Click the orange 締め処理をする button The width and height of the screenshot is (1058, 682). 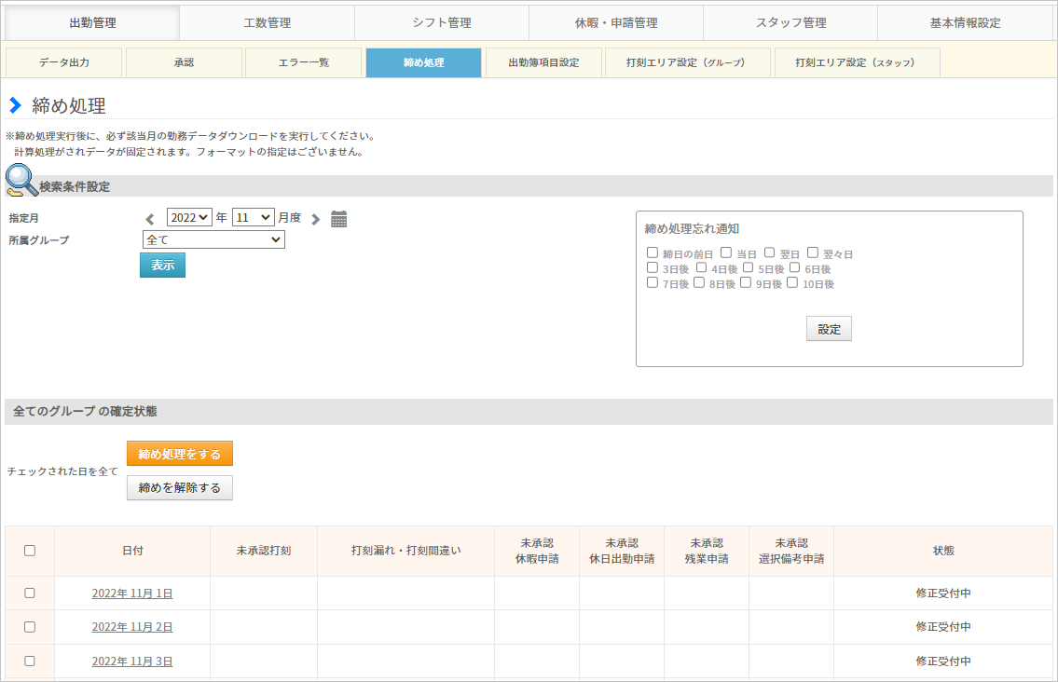tap(180, 454)
